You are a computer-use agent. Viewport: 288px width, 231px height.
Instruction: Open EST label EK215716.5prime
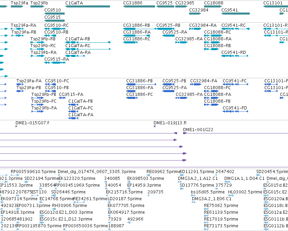124,192
